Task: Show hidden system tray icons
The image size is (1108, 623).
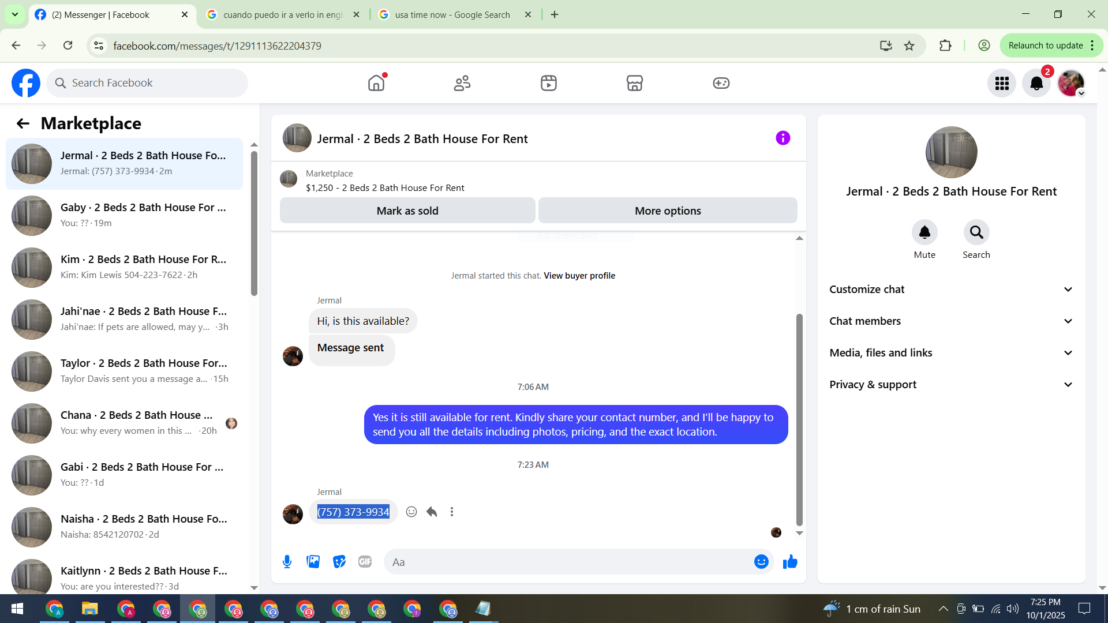Action: coord(943,609)
